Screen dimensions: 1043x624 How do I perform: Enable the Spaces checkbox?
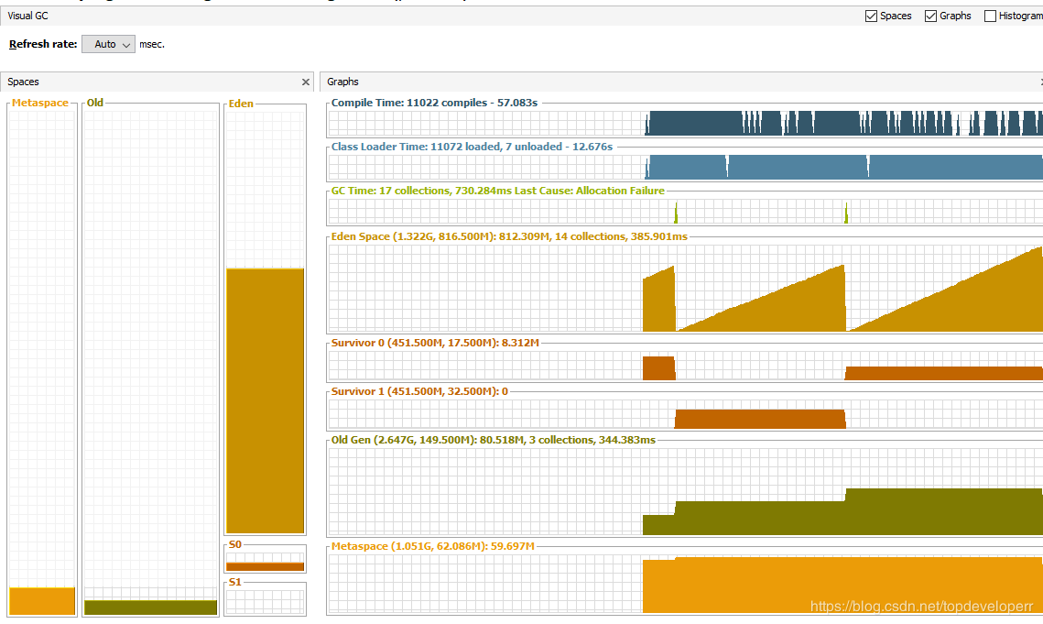click(871, 16)
